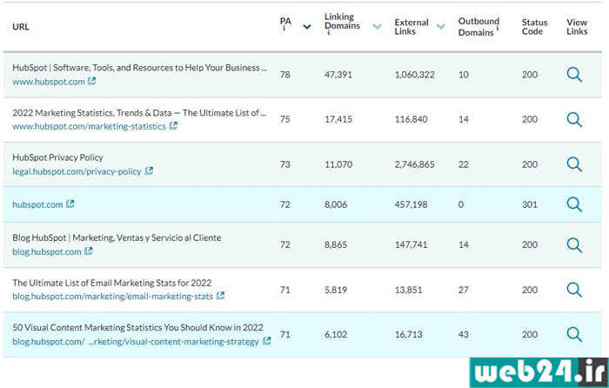Open View Links magnifier for the hubspot.com 301 row
609x388 pixels.
point(574,204)
